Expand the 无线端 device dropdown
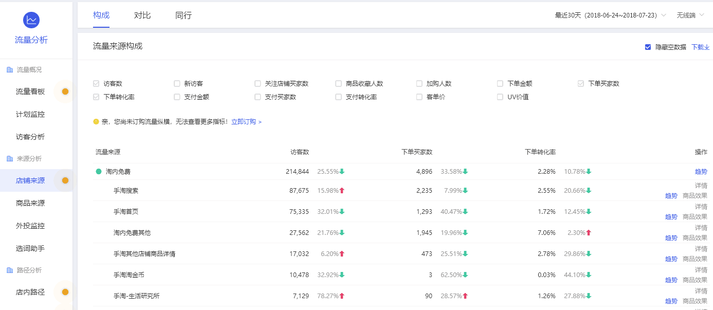This screenshot has height=310, width=713. 689,15
